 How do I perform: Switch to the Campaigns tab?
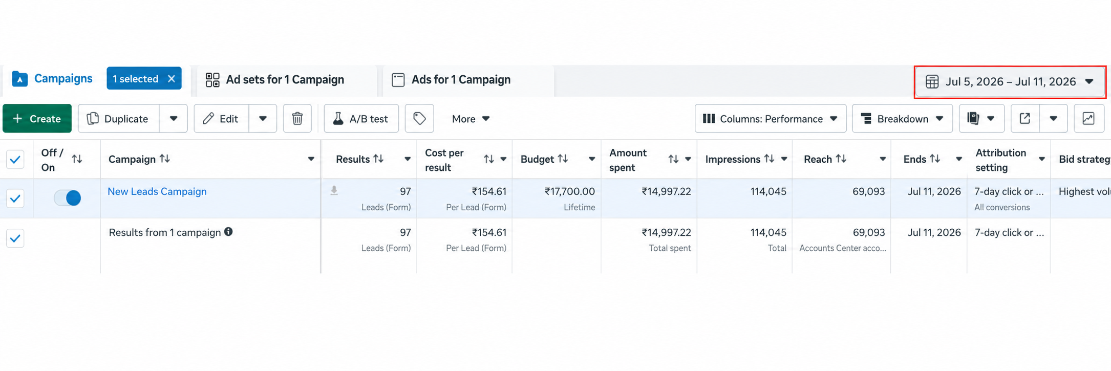pos(52,79)
